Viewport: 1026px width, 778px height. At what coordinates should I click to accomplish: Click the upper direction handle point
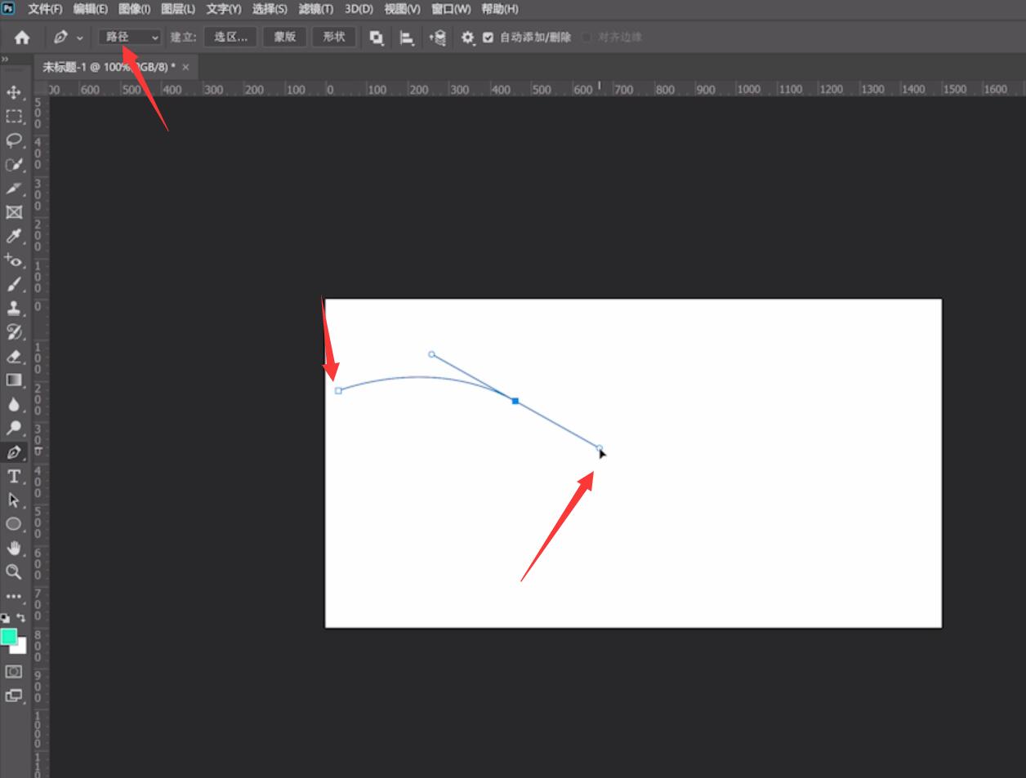click(x=431, y=354)
